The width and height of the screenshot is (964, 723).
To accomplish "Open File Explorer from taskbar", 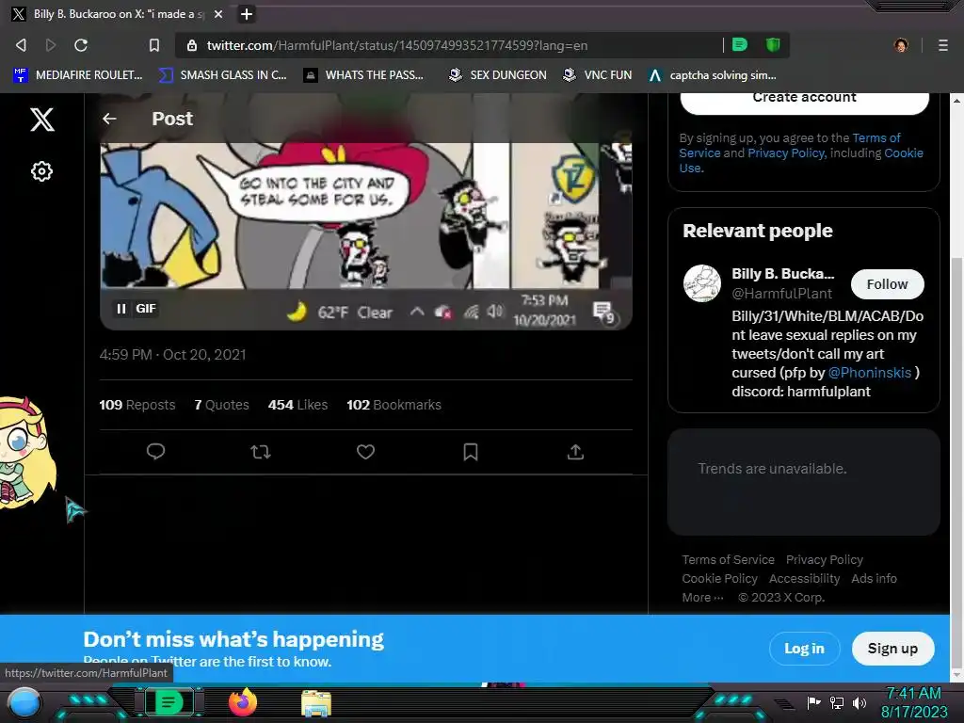I will tap(316, 703).
